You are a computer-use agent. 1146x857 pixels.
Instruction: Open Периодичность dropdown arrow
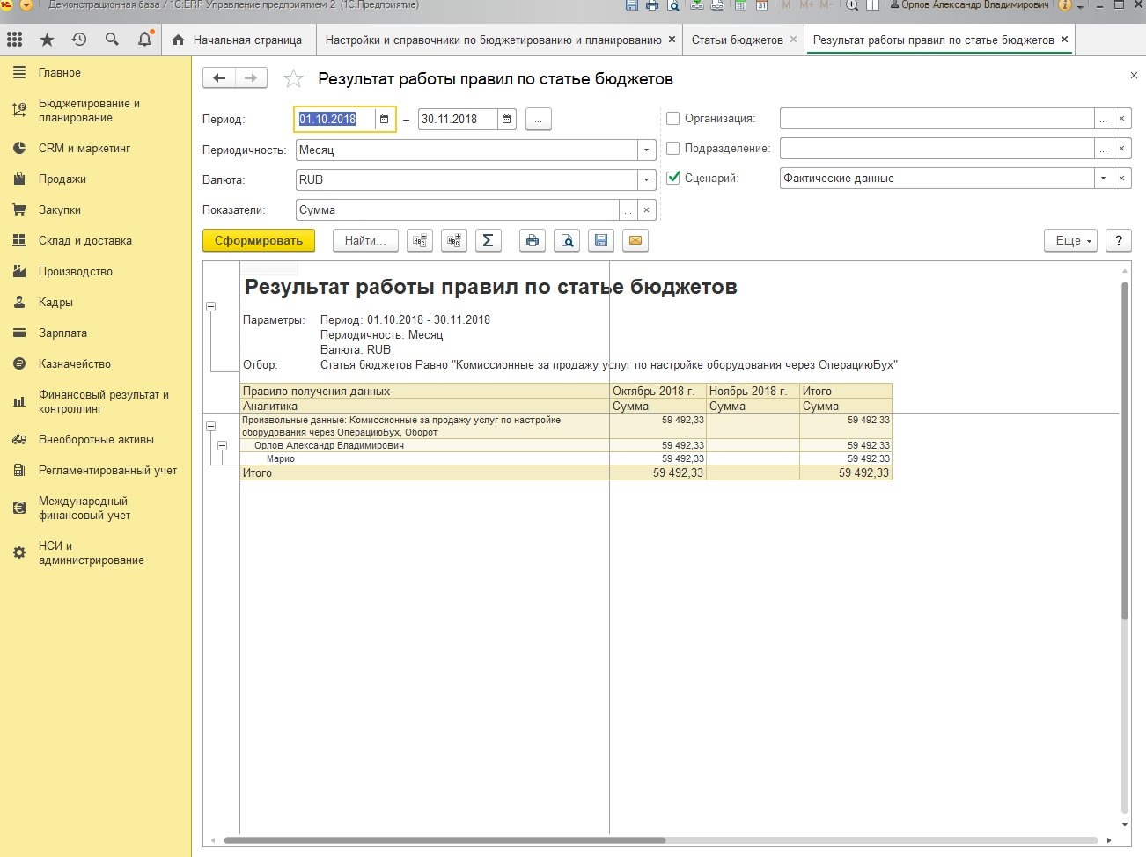click(x=647, y=150)
